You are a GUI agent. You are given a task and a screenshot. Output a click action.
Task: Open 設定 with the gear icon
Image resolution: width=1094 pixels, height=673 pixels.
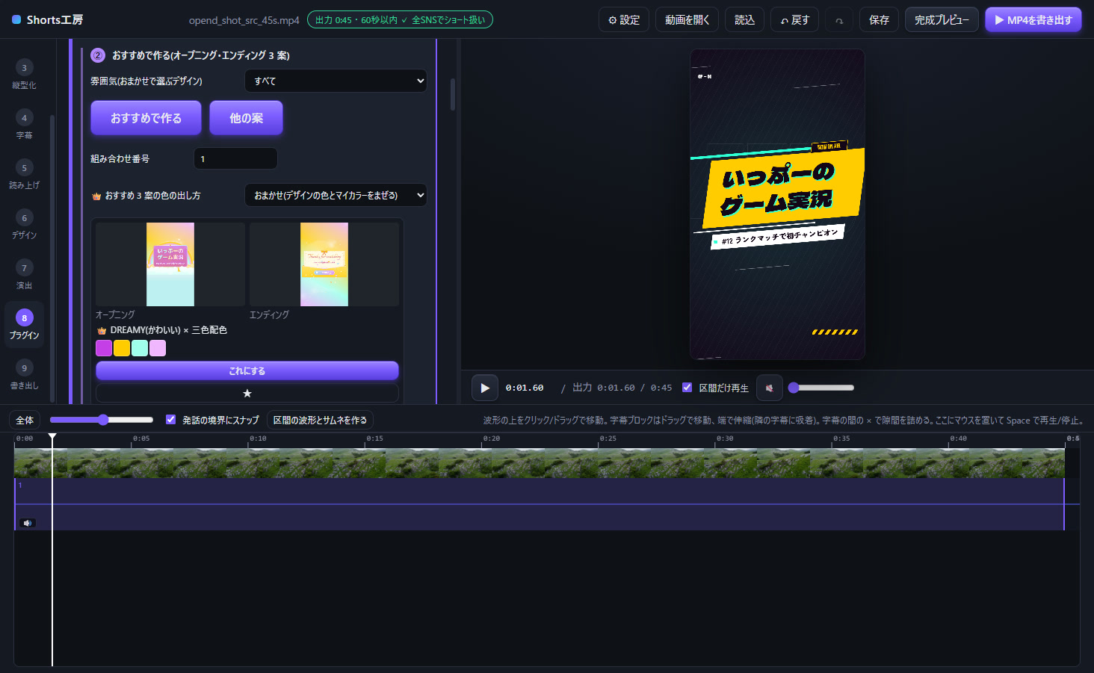pyautogui.click(x=624, y=20)
